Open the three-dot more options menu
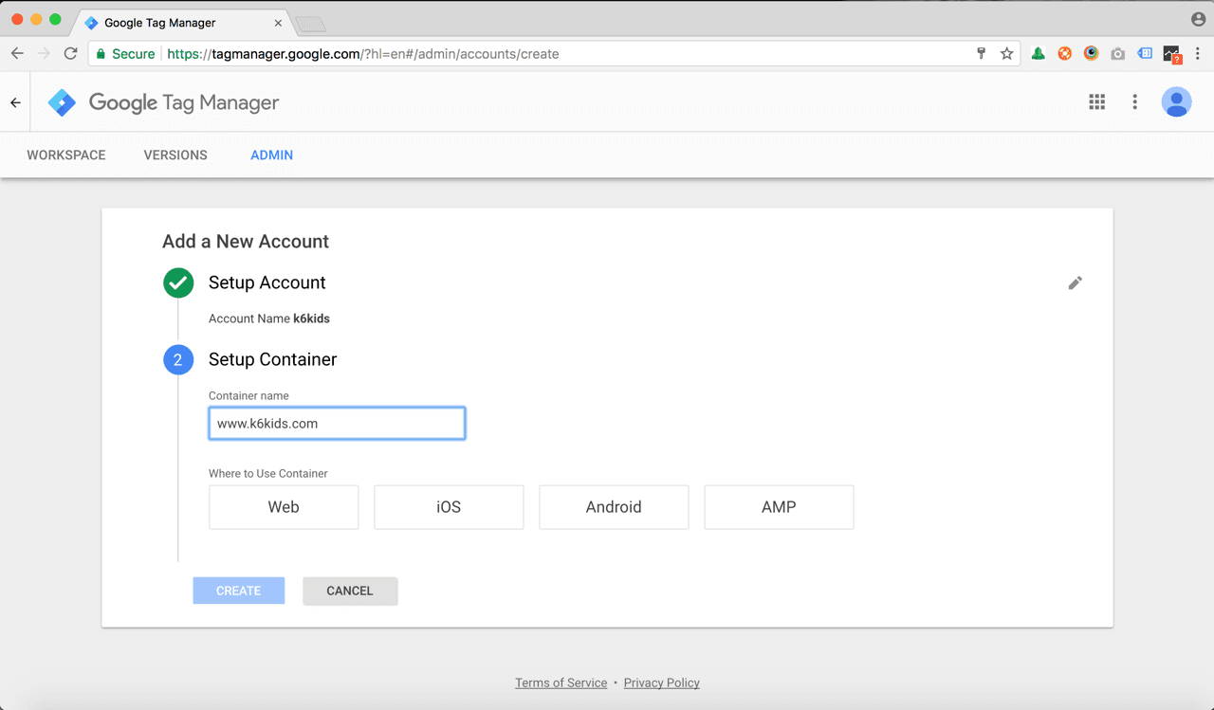1214x710 pixels. pyautogui.click(x=1134, y=102)
